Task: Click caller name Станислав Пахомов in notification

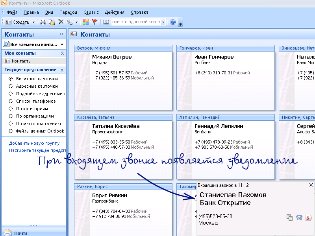Action: pyautogui.click(x=233, y=195)
